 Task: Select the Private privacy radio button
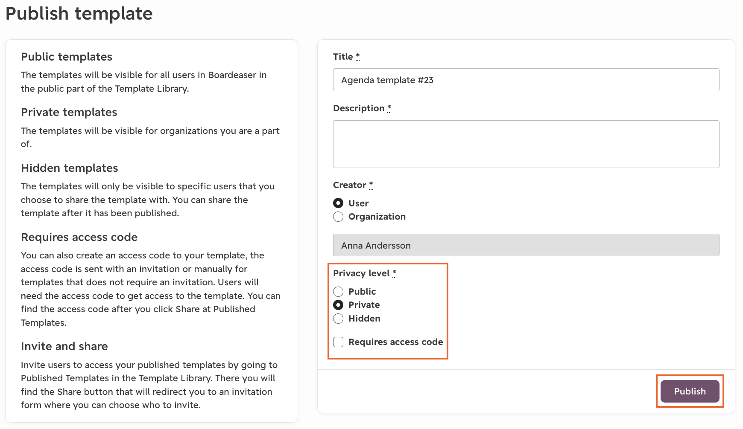tap(338, 305)
